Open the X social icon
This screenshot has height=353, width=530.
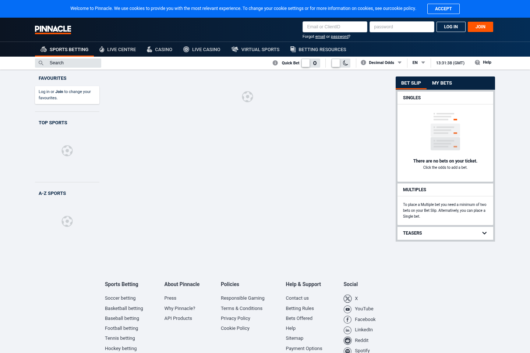(347, 299)
